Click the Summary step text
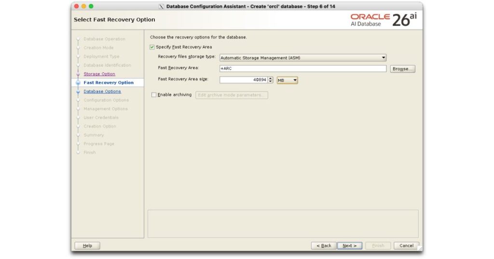494x259 pixels. coord(94,135)
